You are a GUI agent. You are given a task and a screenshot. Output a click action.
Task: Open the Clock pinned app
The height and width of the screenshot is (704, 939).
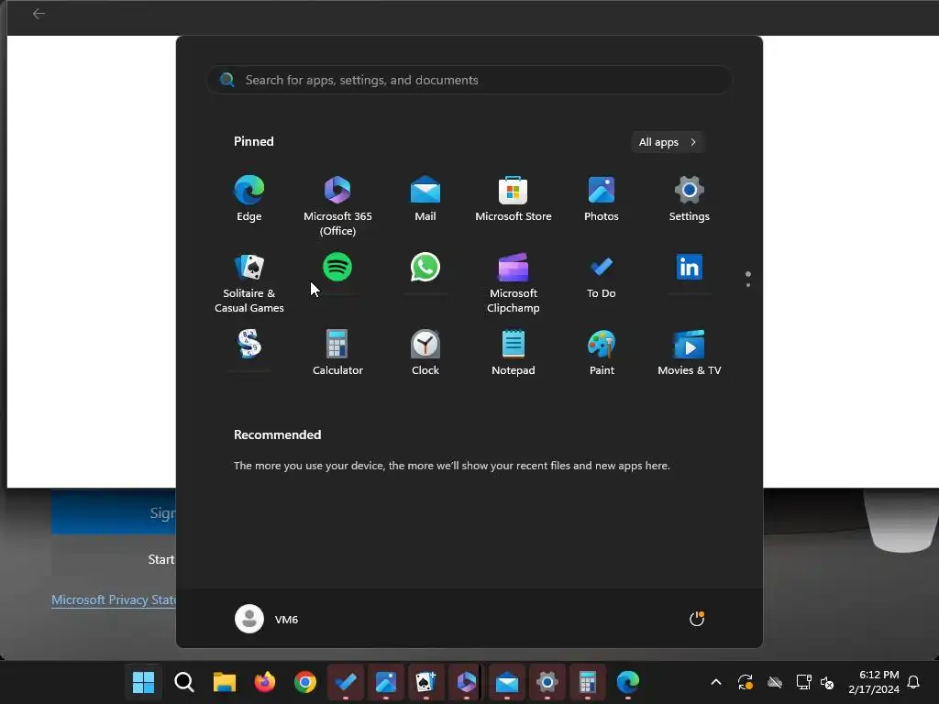[425, 353]
